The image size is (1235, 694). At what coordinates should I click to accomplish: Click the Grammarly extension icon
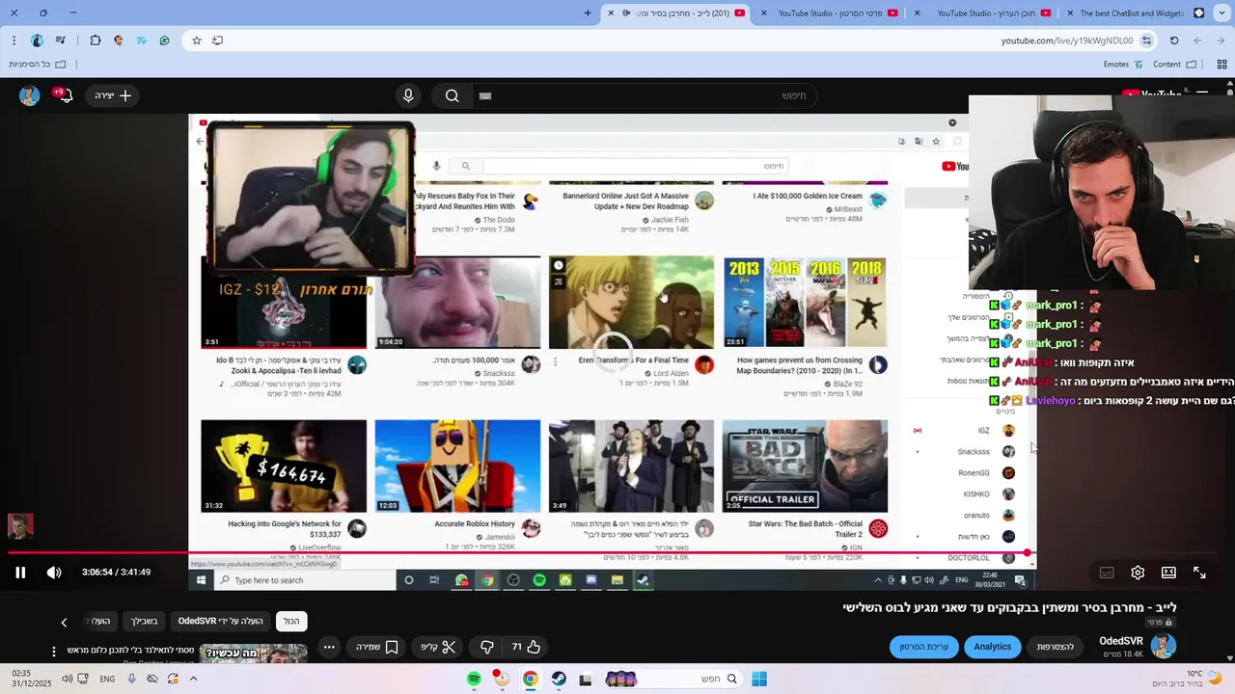click(x=164, y=40)
